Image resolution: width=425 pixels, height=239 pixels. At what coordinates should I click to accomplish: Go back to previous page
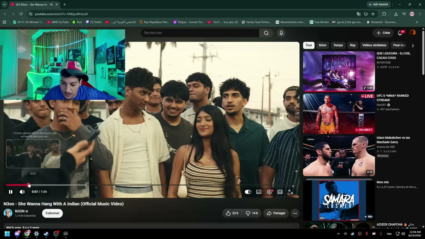5,14
